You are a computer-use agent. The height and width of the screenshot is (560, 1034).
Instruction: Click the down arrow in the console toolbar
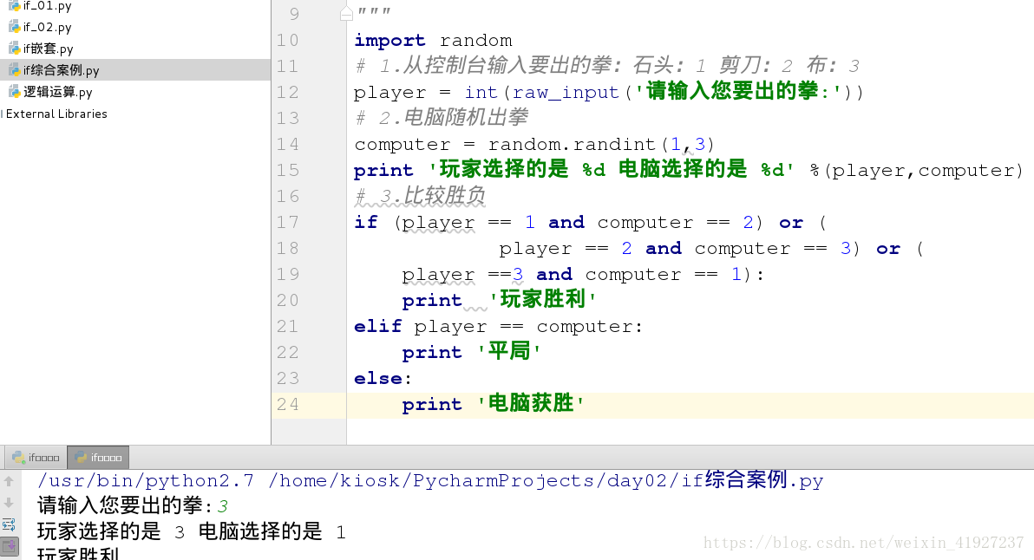coord(9,502)
